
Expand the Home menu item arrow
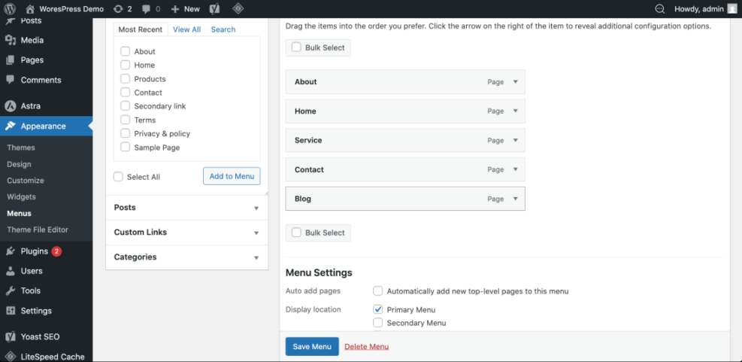pyautogui.click(x=516, y=111)
